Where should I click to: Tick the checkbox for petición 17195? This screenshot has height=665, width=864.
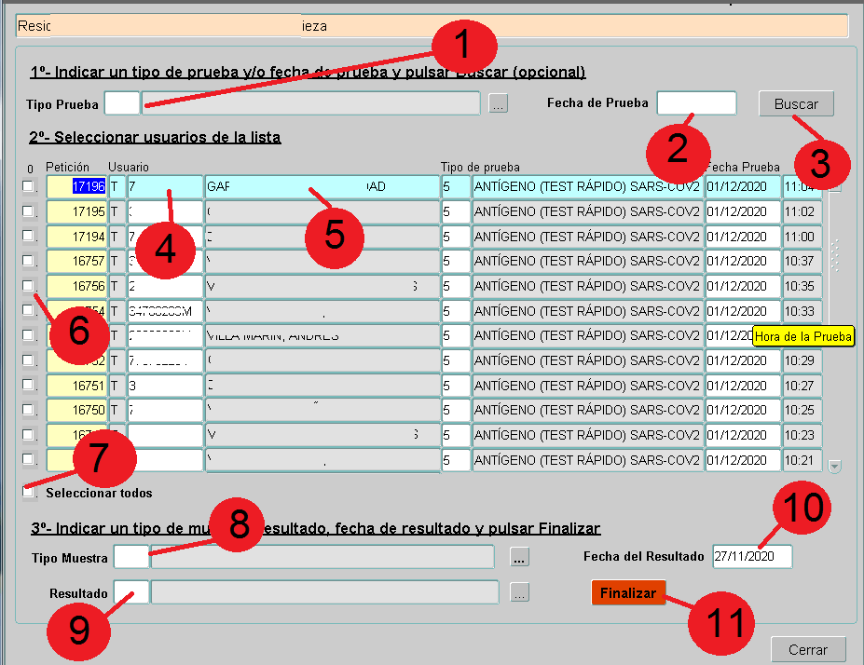coord(27,211)
